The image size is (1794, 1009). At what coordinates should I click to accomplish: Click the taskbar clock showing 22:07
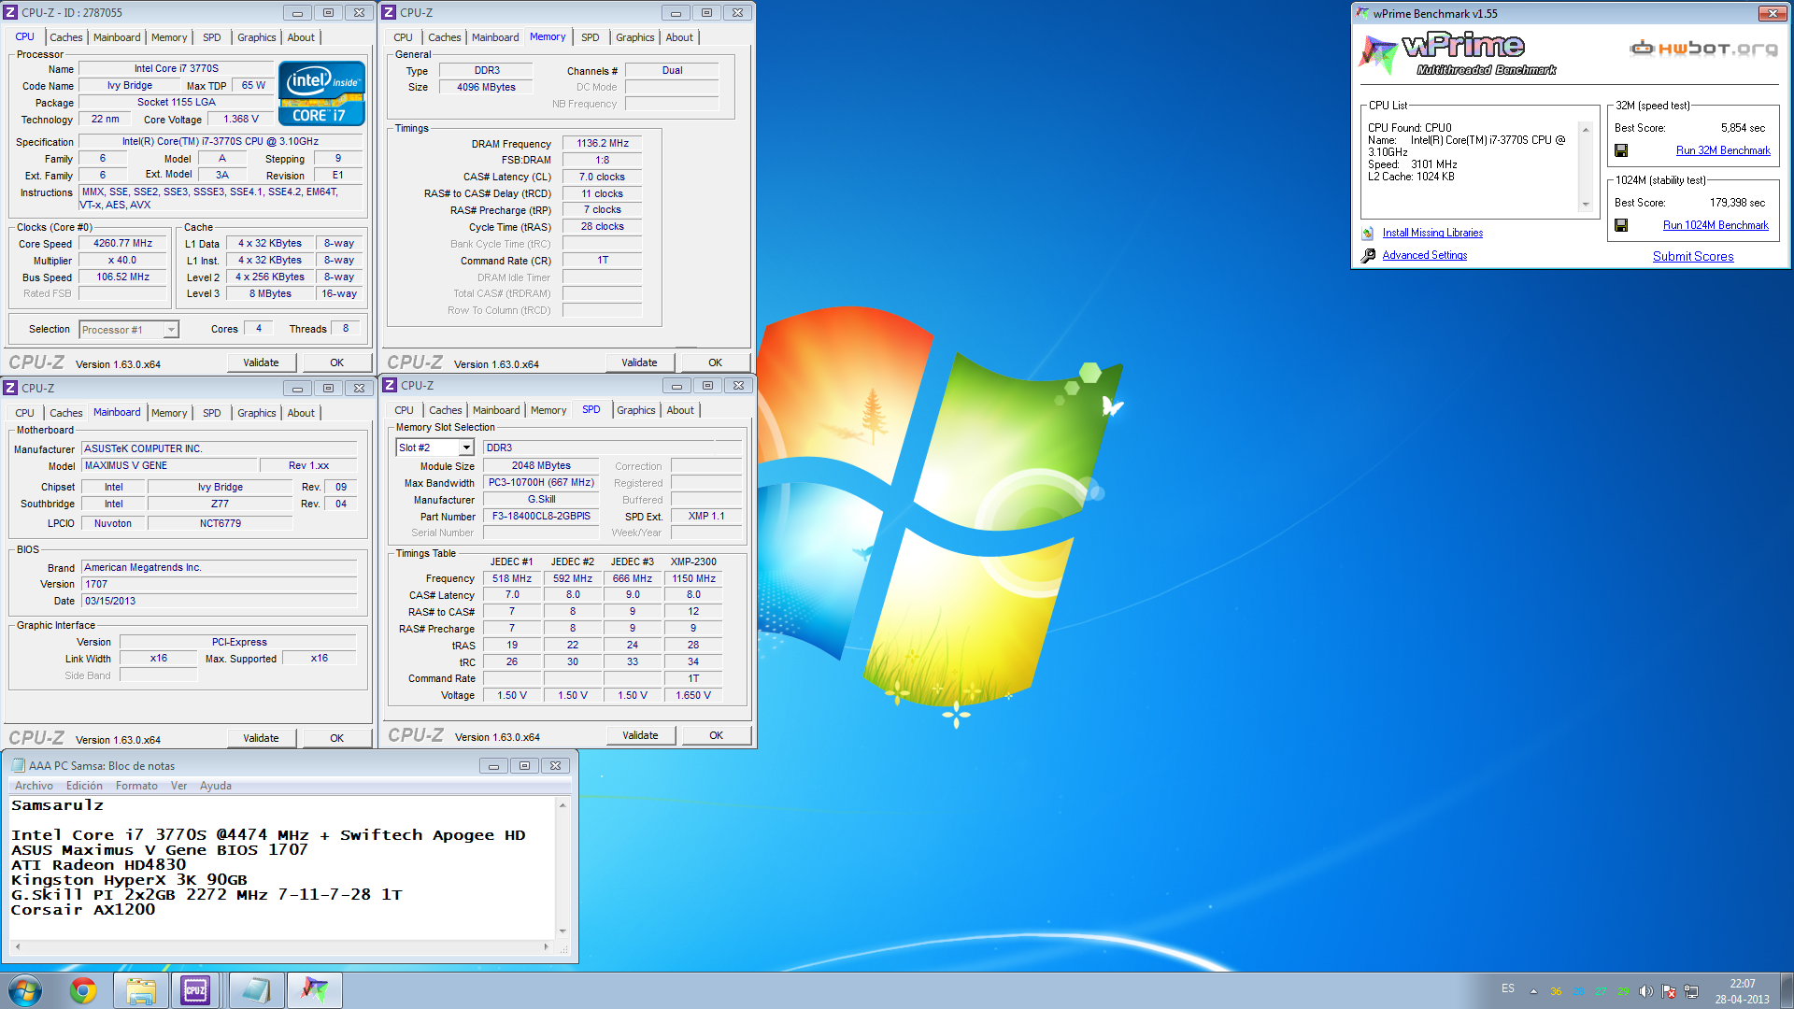pos(1743,991)
